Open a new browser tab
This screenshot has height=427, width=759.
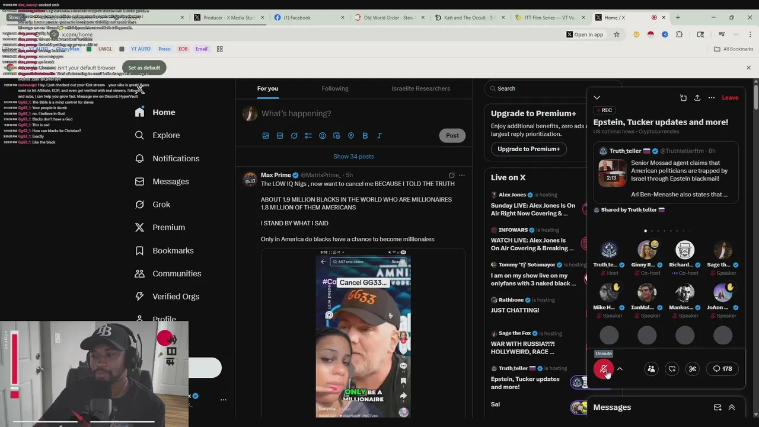pyautogui.click(x=678, y=17)
